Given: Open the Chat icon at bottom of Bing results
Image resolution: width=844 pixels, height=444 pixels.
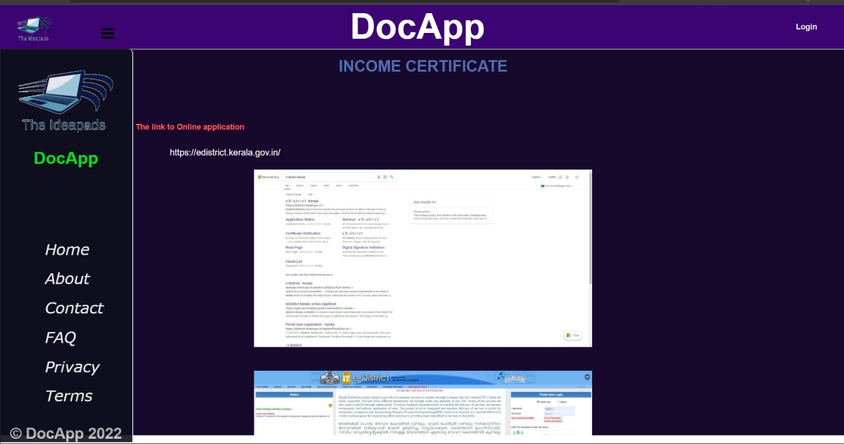Looking at the screenshot, I should pyautogui.click(x=572, y=335).
